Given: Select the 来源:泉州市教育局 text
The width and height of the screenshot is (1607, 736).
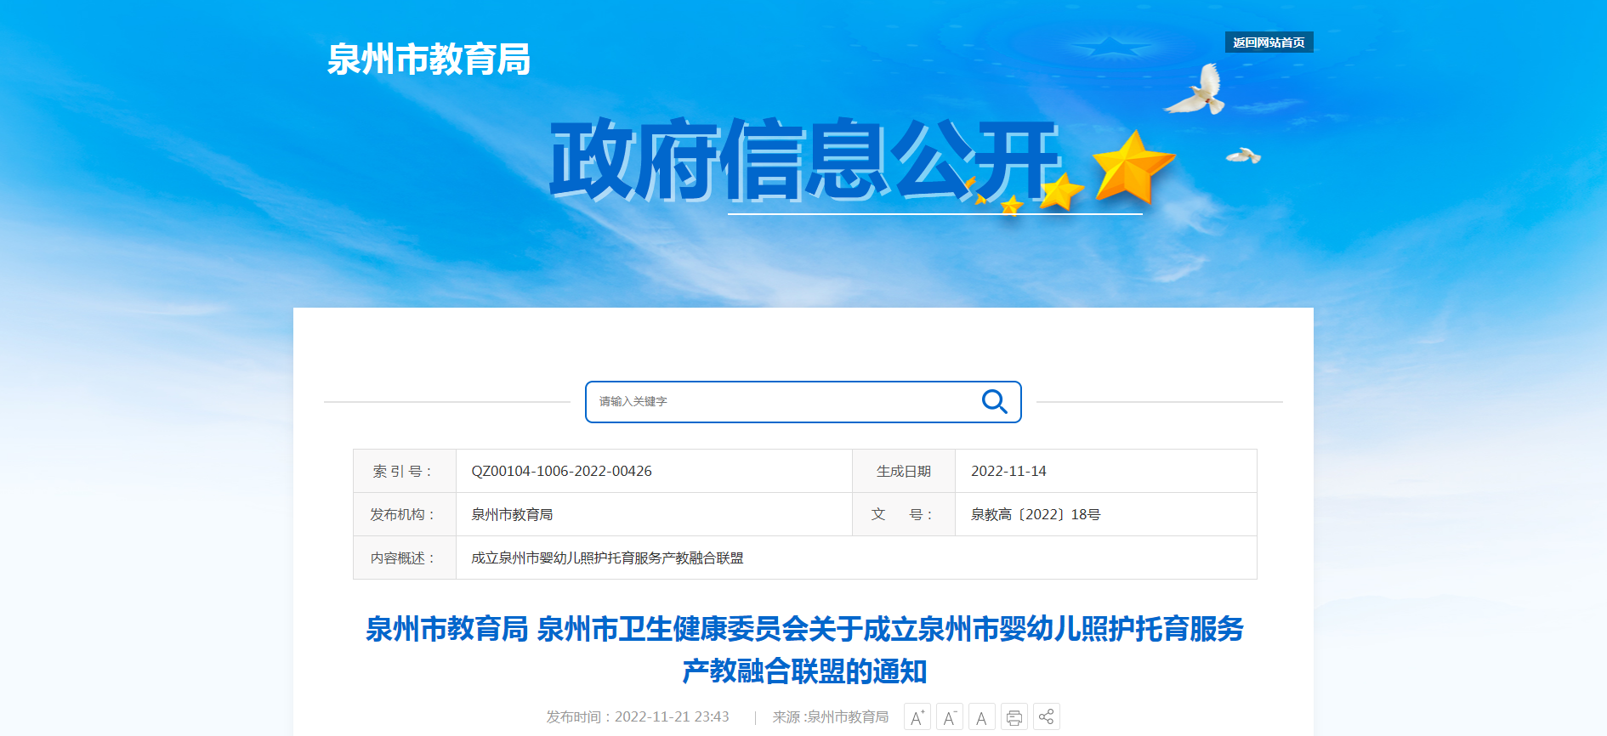Looking at the screenshot, I should tap(831, 717).
